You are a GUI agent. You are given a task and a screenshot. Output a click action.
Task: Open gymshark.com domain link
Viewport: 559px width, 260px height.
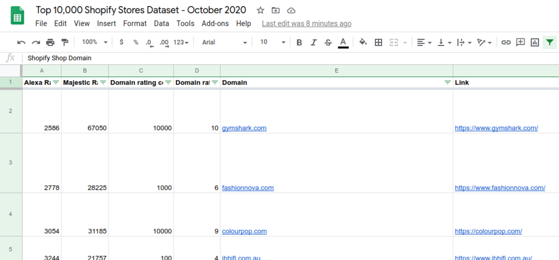(244, 128)
